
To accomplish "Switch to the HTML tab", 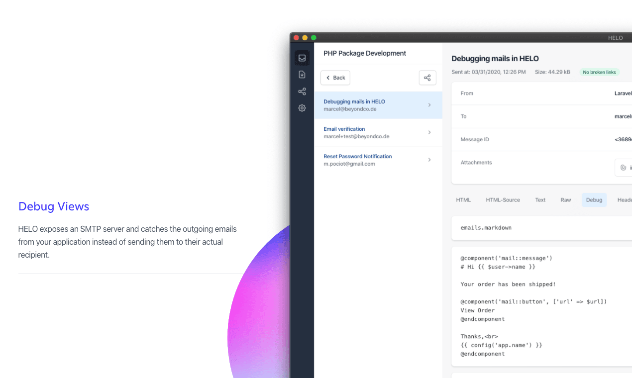I will tap(463, 200).
